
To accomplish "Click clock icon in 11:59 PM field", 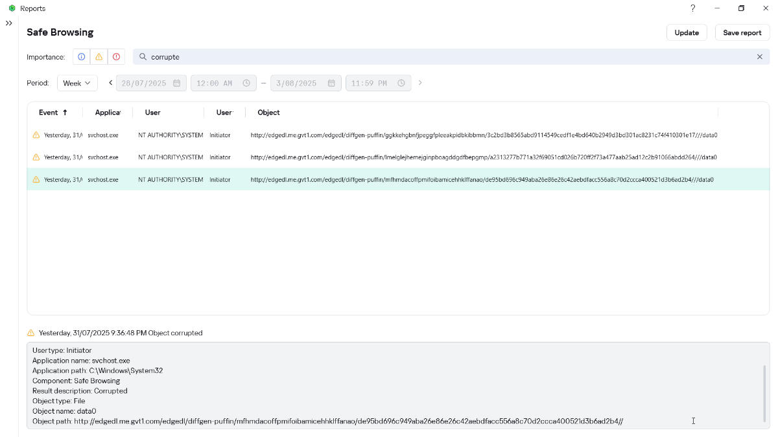I will (x=401, y=83).
